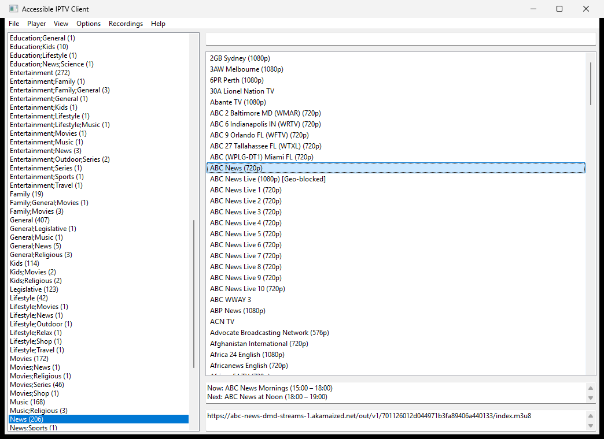The width and height of the screenshot is (604, 439).
Task: Select ABC News Live 5 (720p)
Action: pyautogui.click(x=396, y=233)
